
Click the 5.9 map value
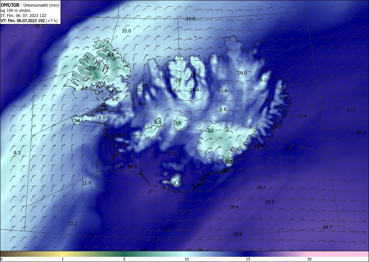pyautogui.click(x=93, y=68)
